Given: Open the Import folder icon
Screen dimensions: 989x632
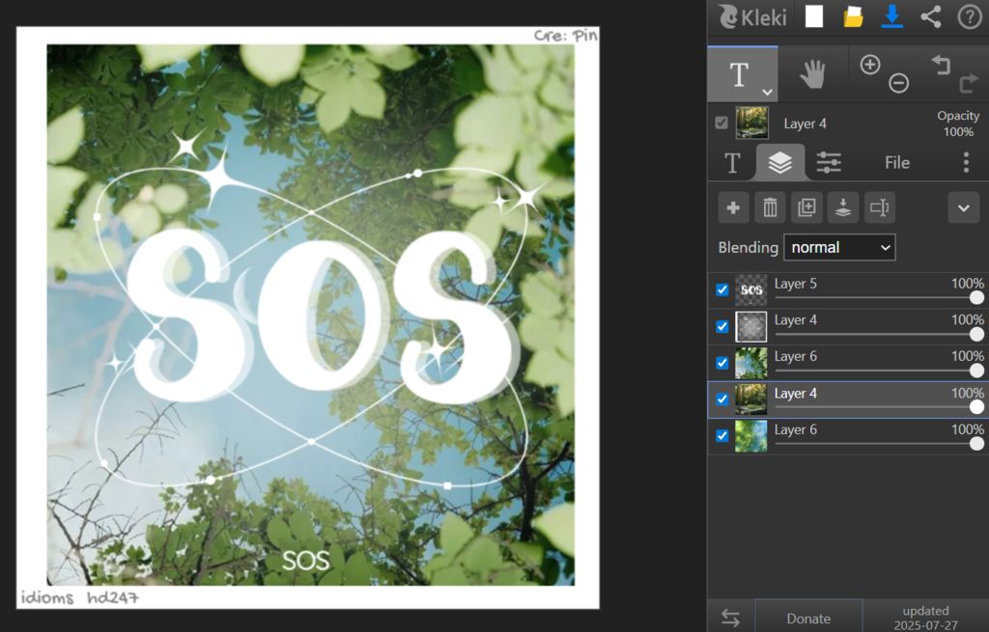Looking at the screenshot, I should tap(853, 16).
